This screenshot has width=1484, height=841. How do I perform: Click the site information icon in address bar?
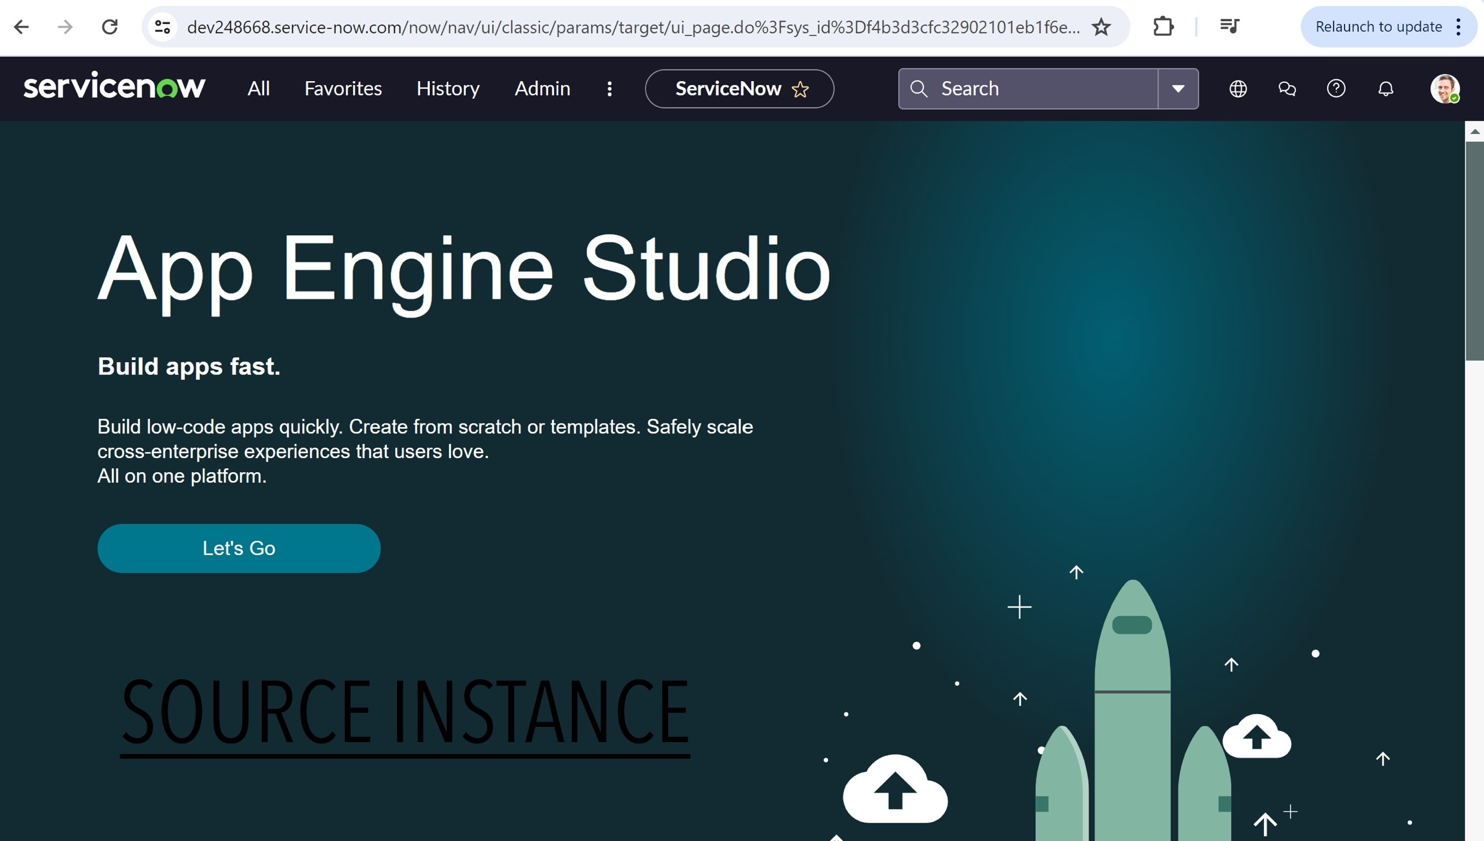(x=162, y=27)
